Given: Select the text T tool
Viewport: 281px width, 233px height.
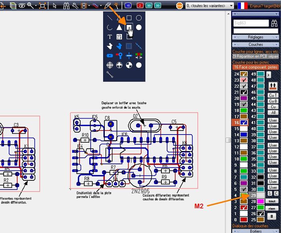Looking at the screenshot, I should click(110, 37).
